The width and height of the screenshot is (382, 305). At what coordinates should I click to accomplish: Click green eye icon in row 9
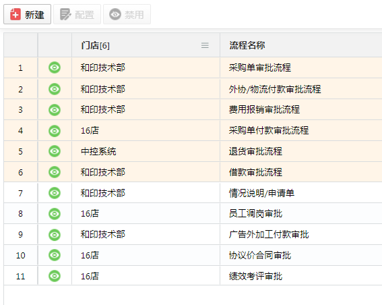pyautogui.click(x=55, y=235)
